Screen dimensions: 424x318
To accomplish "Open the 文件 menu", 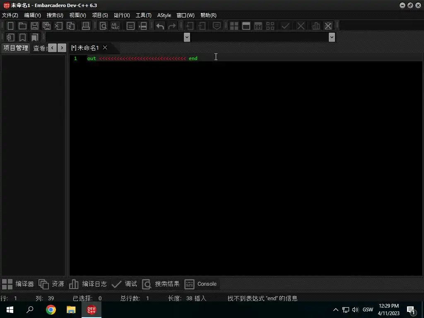I will [x=10, y=15].
